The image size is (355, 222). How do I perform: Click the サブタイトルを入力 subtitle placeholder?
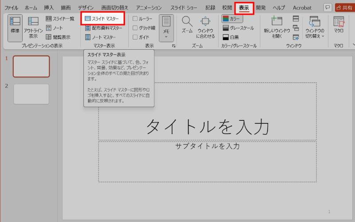point(207,162)
